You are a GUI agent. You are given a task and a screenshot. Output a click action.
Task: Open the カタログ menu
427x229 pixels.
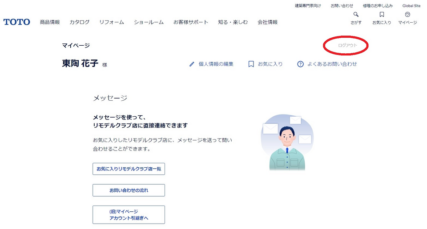(x=79, y=22)
